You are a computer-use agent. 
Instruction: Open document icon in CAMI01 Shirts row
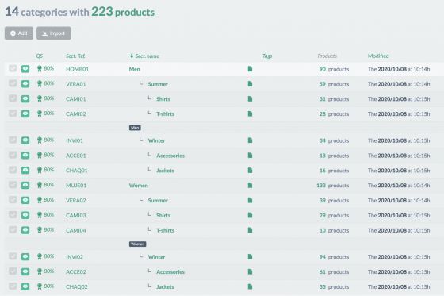pos(250,98)
